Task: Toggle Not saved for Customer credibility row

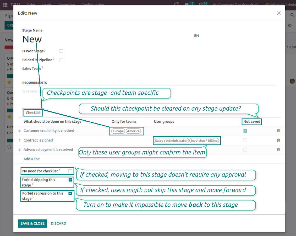Action: pos(245,131)
